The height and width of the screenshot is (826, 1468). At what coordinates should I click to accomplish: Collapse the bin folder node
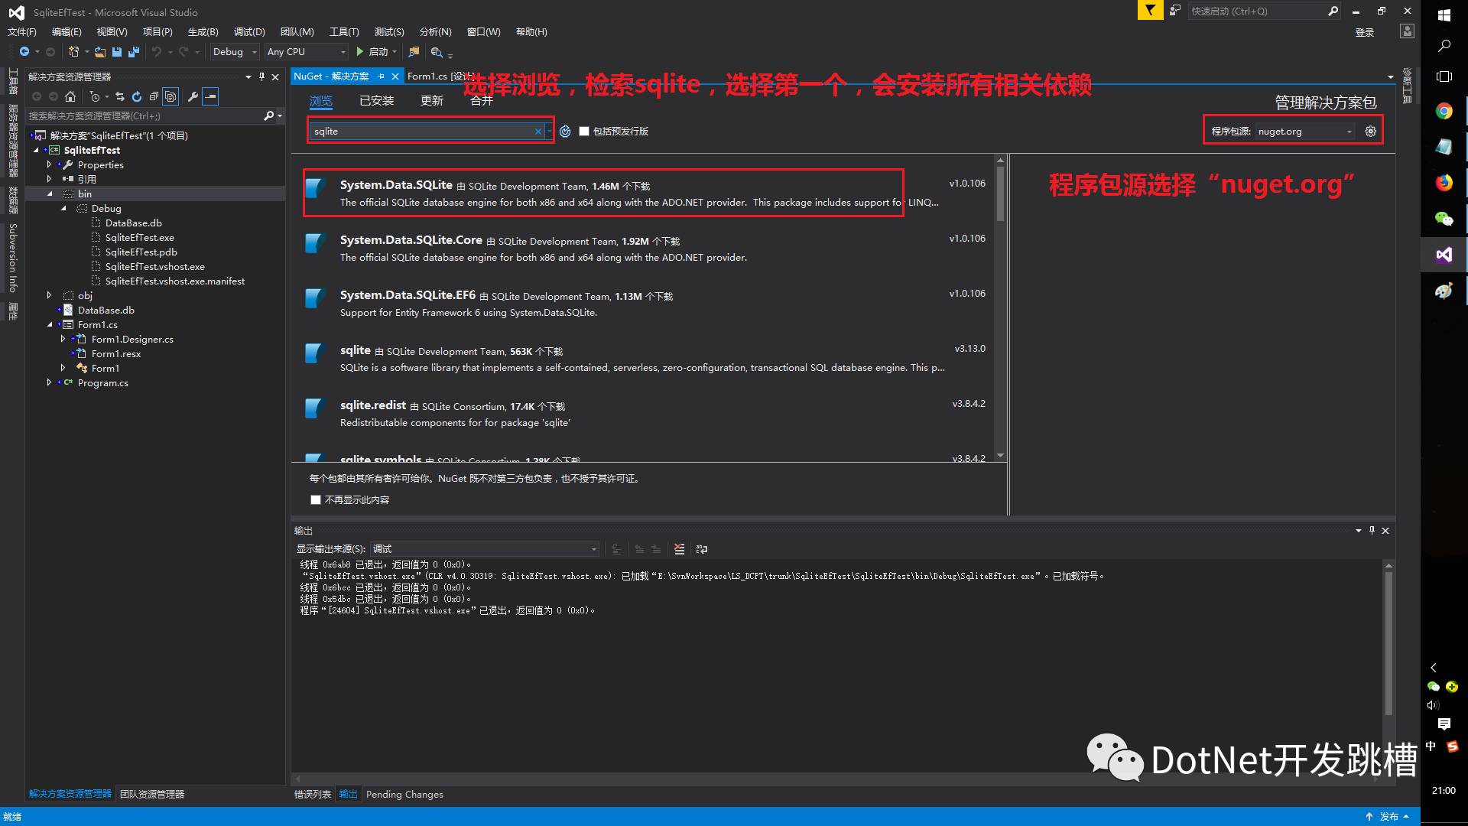[x=50, y=193]
